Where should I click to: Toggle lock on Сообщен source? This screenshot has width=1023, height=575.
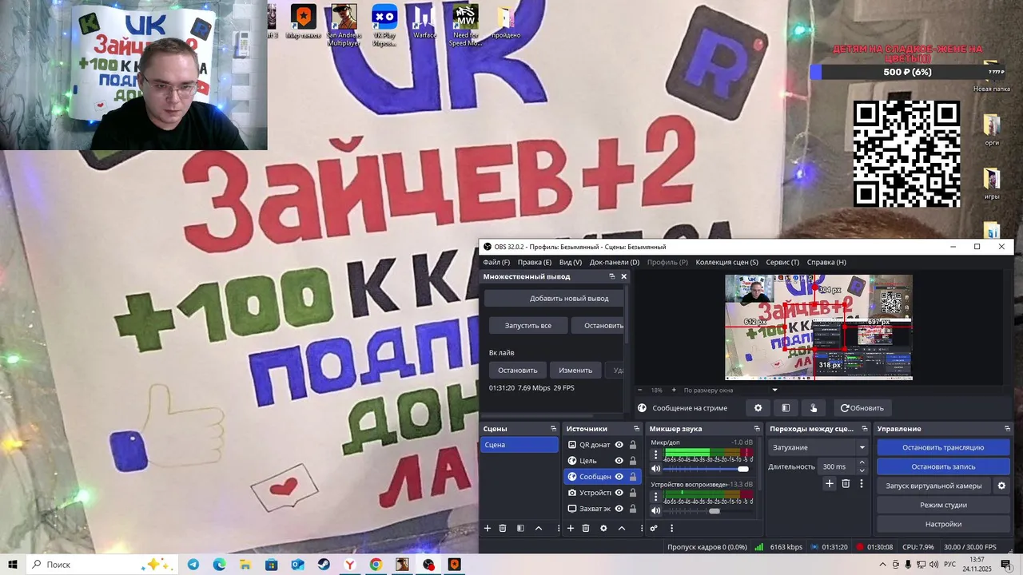[633, 477]
